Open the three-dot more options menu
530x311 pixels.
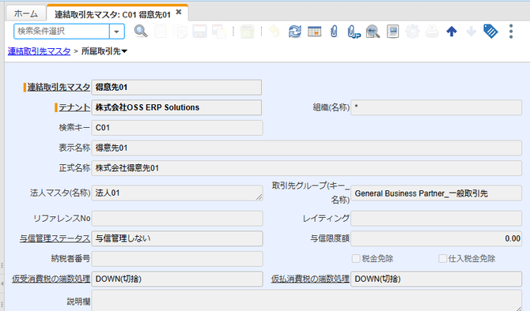coord(511,32)
